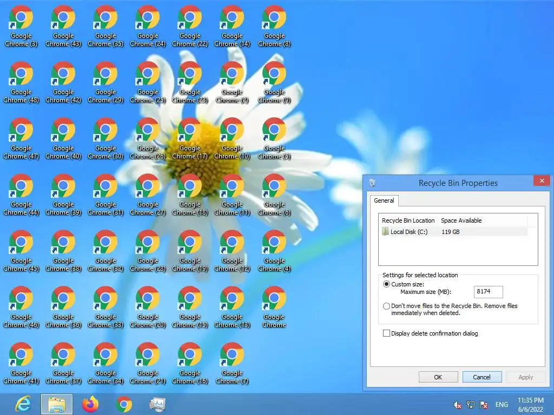Select the unnumbered Google Chrome desktop shortcut
Screen dimensions: 554x415
[x=274, y=307]
